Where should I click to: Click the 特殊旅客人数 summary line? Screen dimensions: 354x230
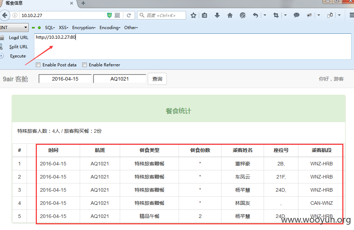coord(60,131)
